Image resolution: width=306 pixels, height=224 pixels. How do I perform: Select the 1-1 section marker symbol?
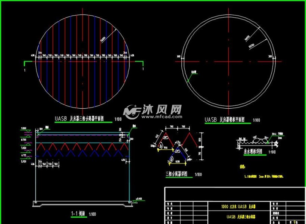[x=24, y=66]
